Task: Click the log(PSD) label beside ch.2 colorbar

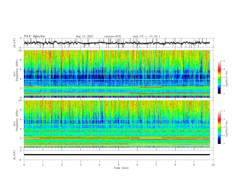Action: coord(227,129)
